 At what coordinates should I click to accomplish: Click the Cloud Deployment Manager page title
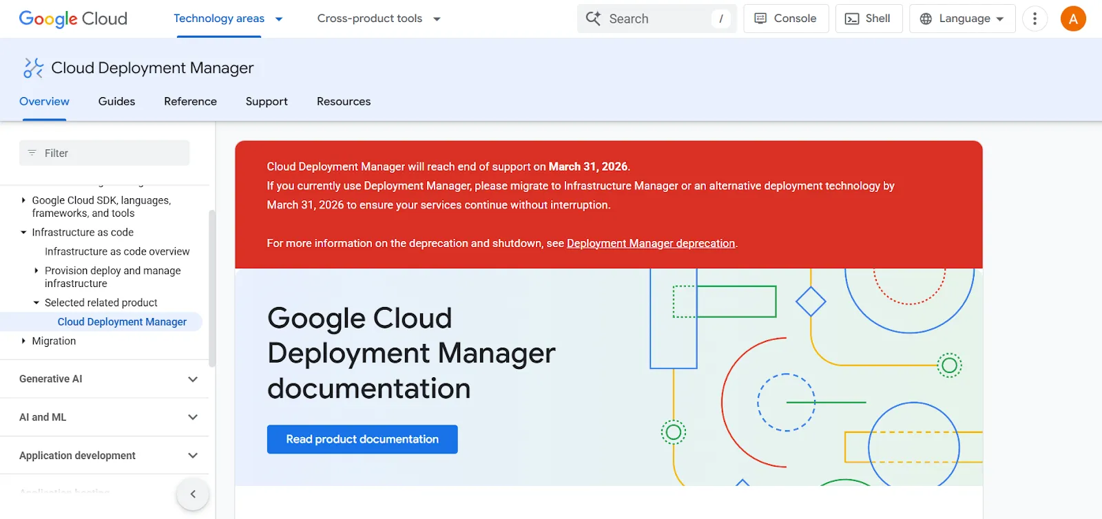click(x=152, y=67)
